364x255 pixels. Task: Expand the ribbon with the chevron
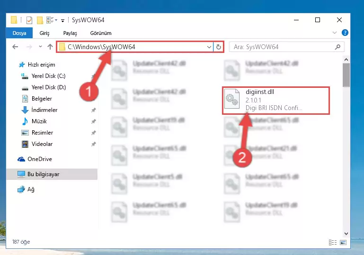(x=334, y=33)
